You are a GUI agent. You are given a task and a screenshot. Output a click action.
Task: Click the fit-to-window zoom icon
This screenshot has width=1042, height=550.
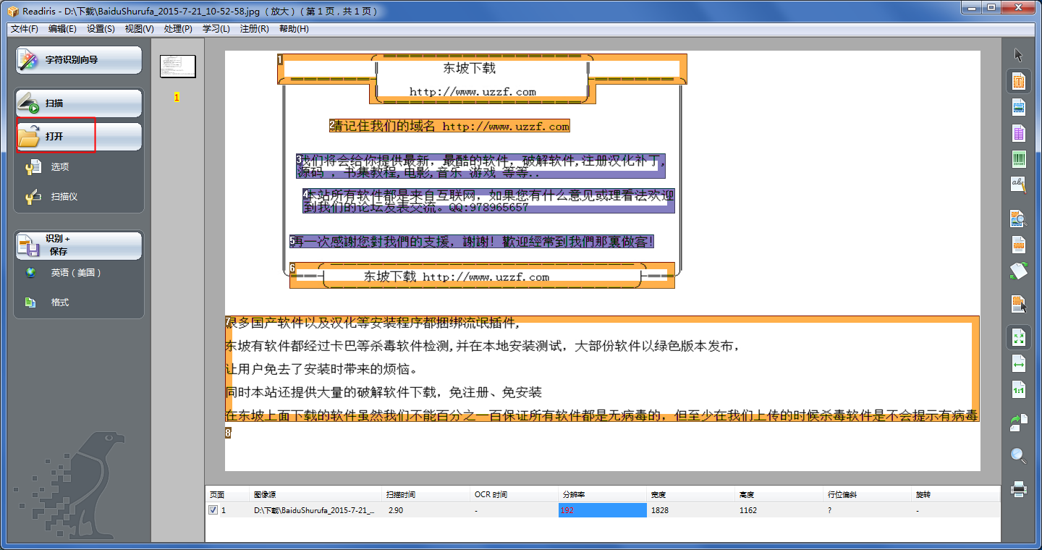pyautogui.click(x=1019, y=337)
